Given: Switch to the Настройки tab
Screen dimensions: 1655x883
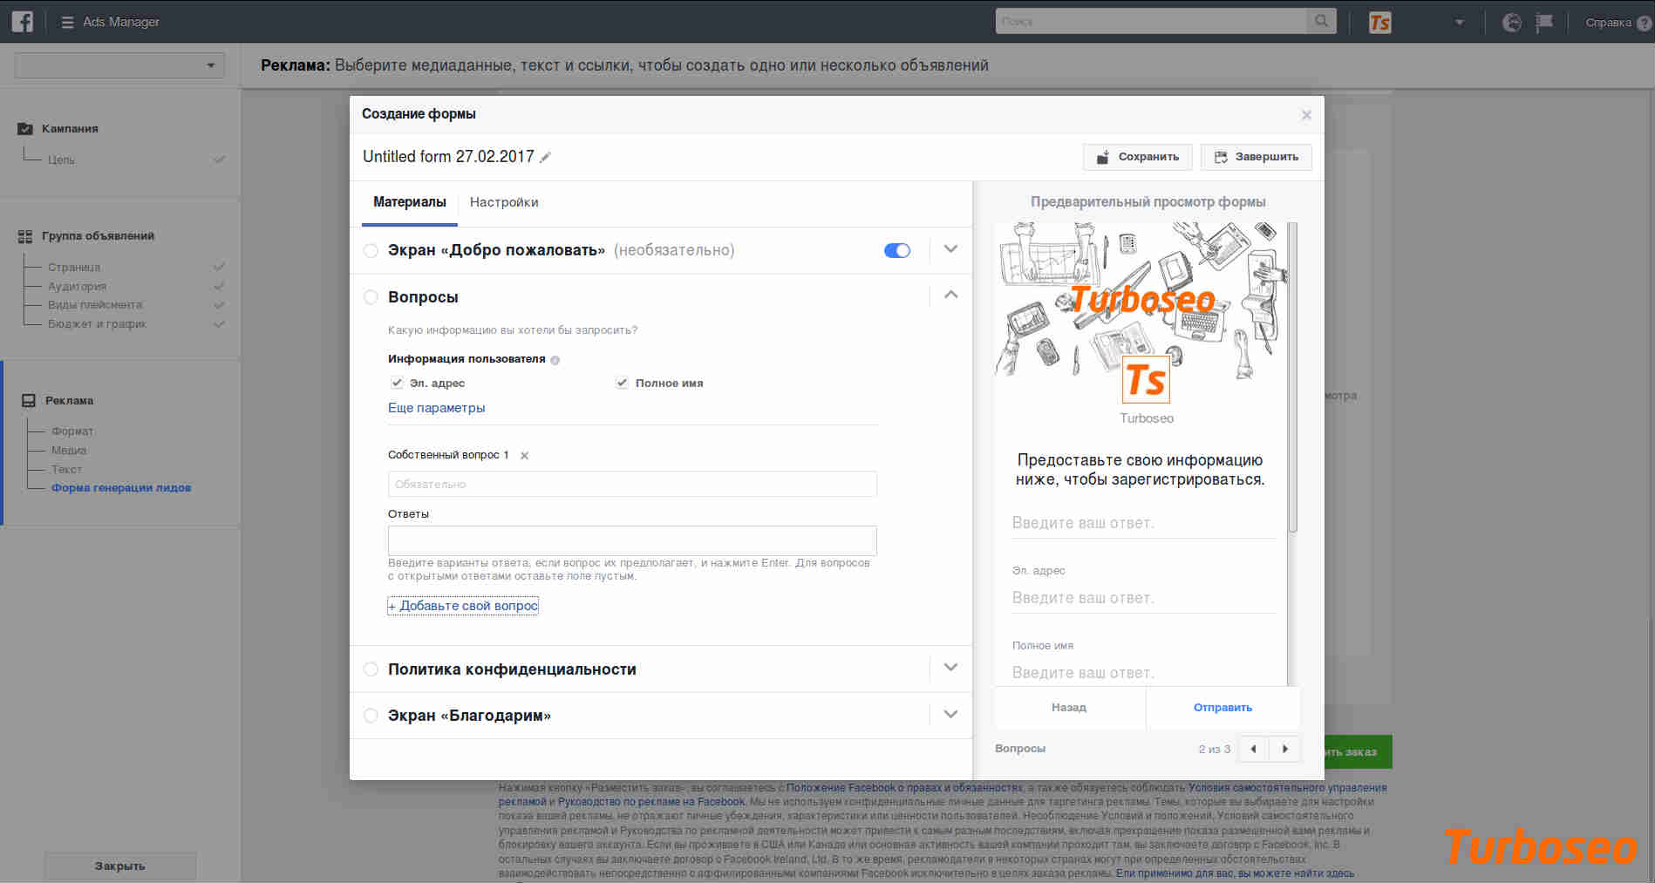Looking at the screenshot, I should point(504,202).
